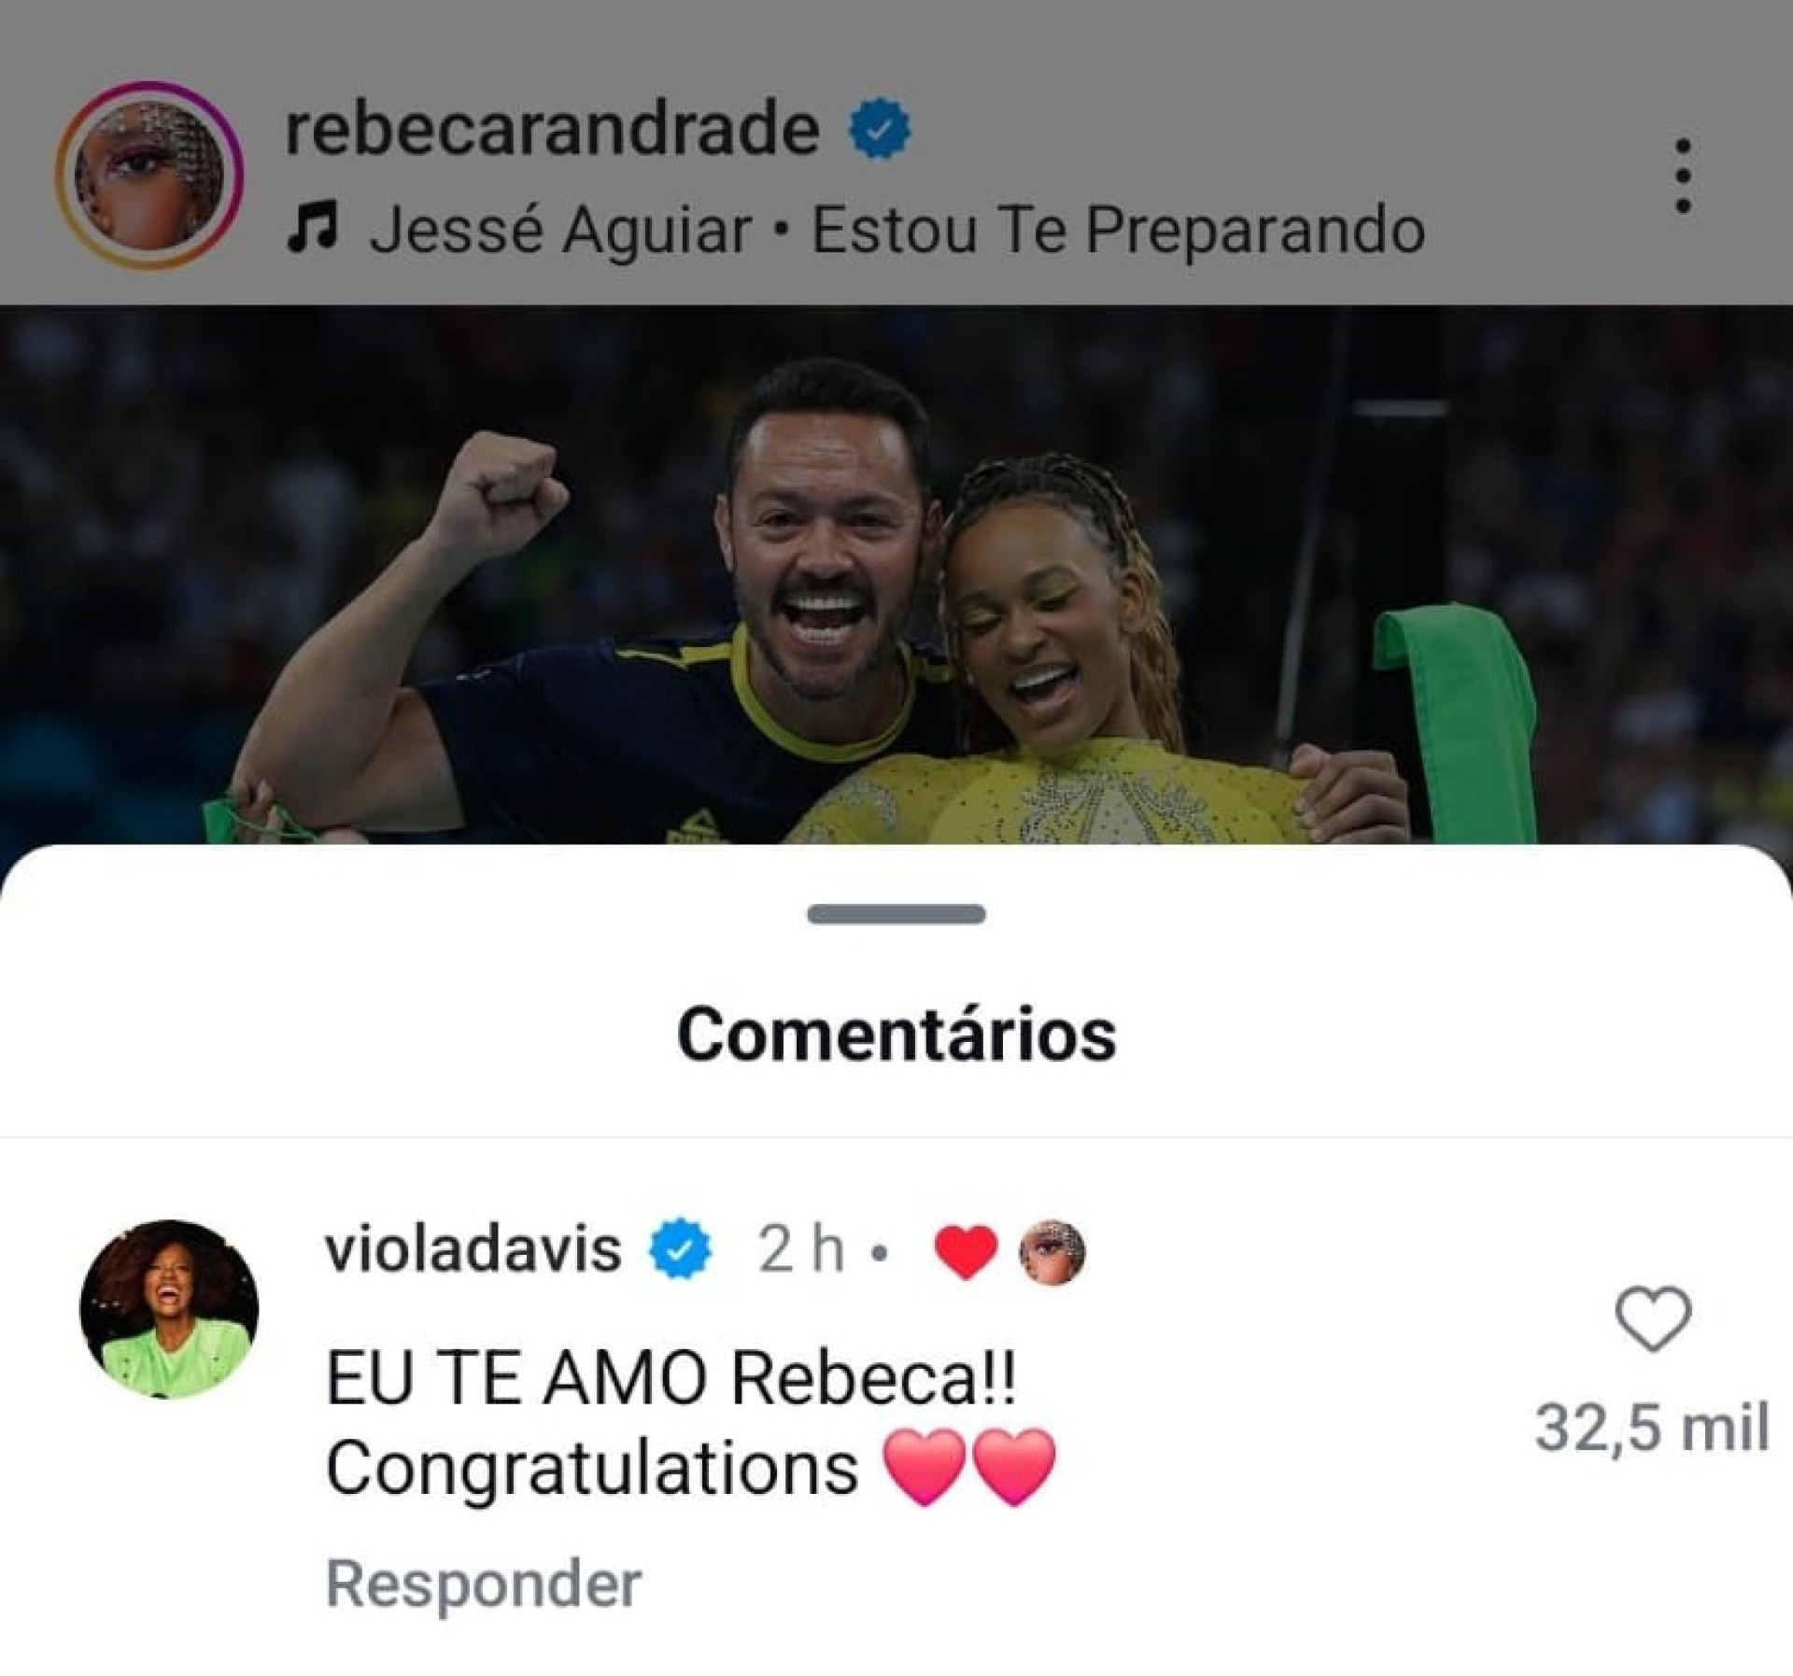The width and height of the screenshot is (1793, 1676).
Task: View the 32,5 mil likes count
Action: pyautogui.click(x=1652, y=1428)
